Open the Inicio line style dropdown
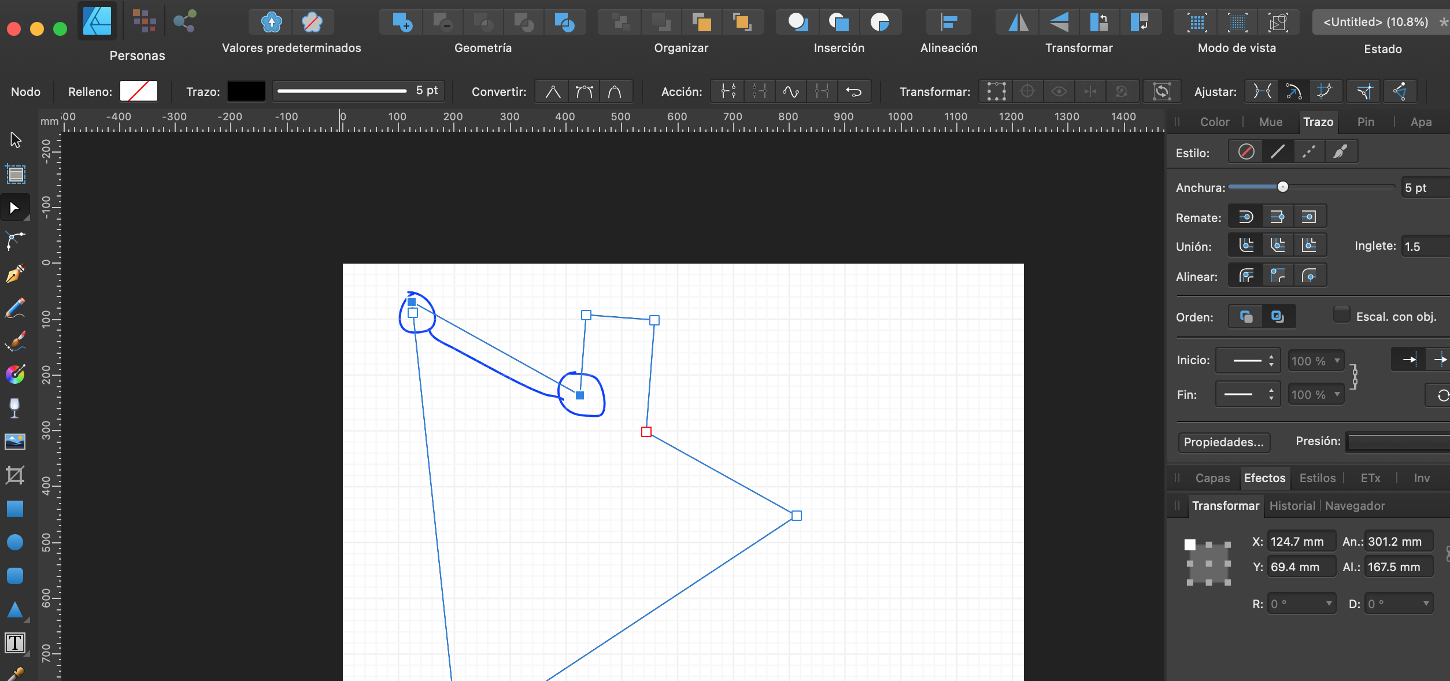 click(1248, 360)
